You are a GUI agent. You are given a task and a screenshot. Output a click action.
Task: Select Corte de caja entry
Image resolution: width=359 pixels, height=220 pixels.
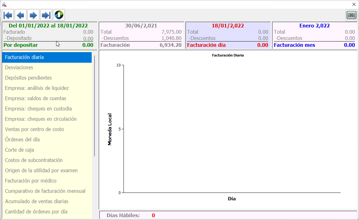19,150
